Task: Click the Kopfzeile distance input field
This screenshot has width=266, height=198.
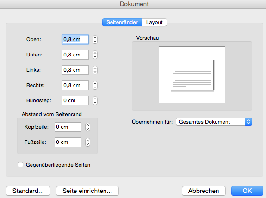Action: click(68, 127)
